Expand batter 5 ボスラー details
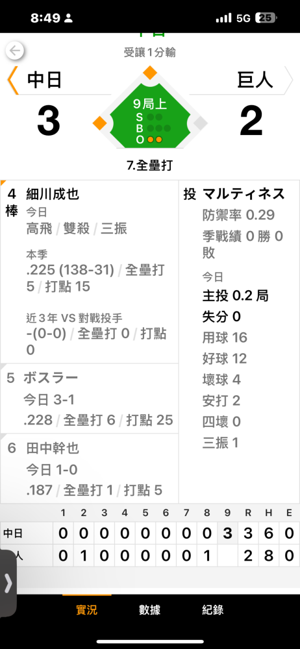Image resolution: width=300 pixels, height=649 pixels. pyautogui.click(x=90, y=398)
